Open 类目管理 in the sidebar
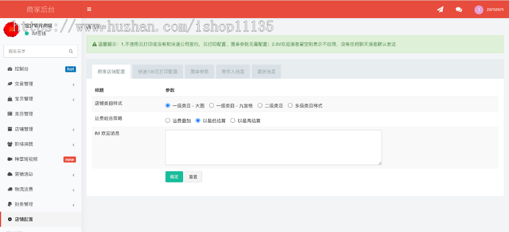The height and width of the screenshot is (232, 509). tap(24, 114)
